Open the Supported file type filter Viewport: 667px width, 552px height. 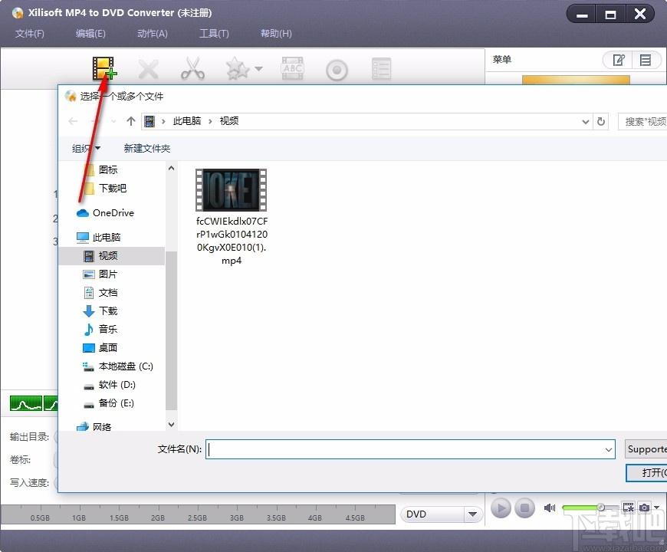(646, 449)
